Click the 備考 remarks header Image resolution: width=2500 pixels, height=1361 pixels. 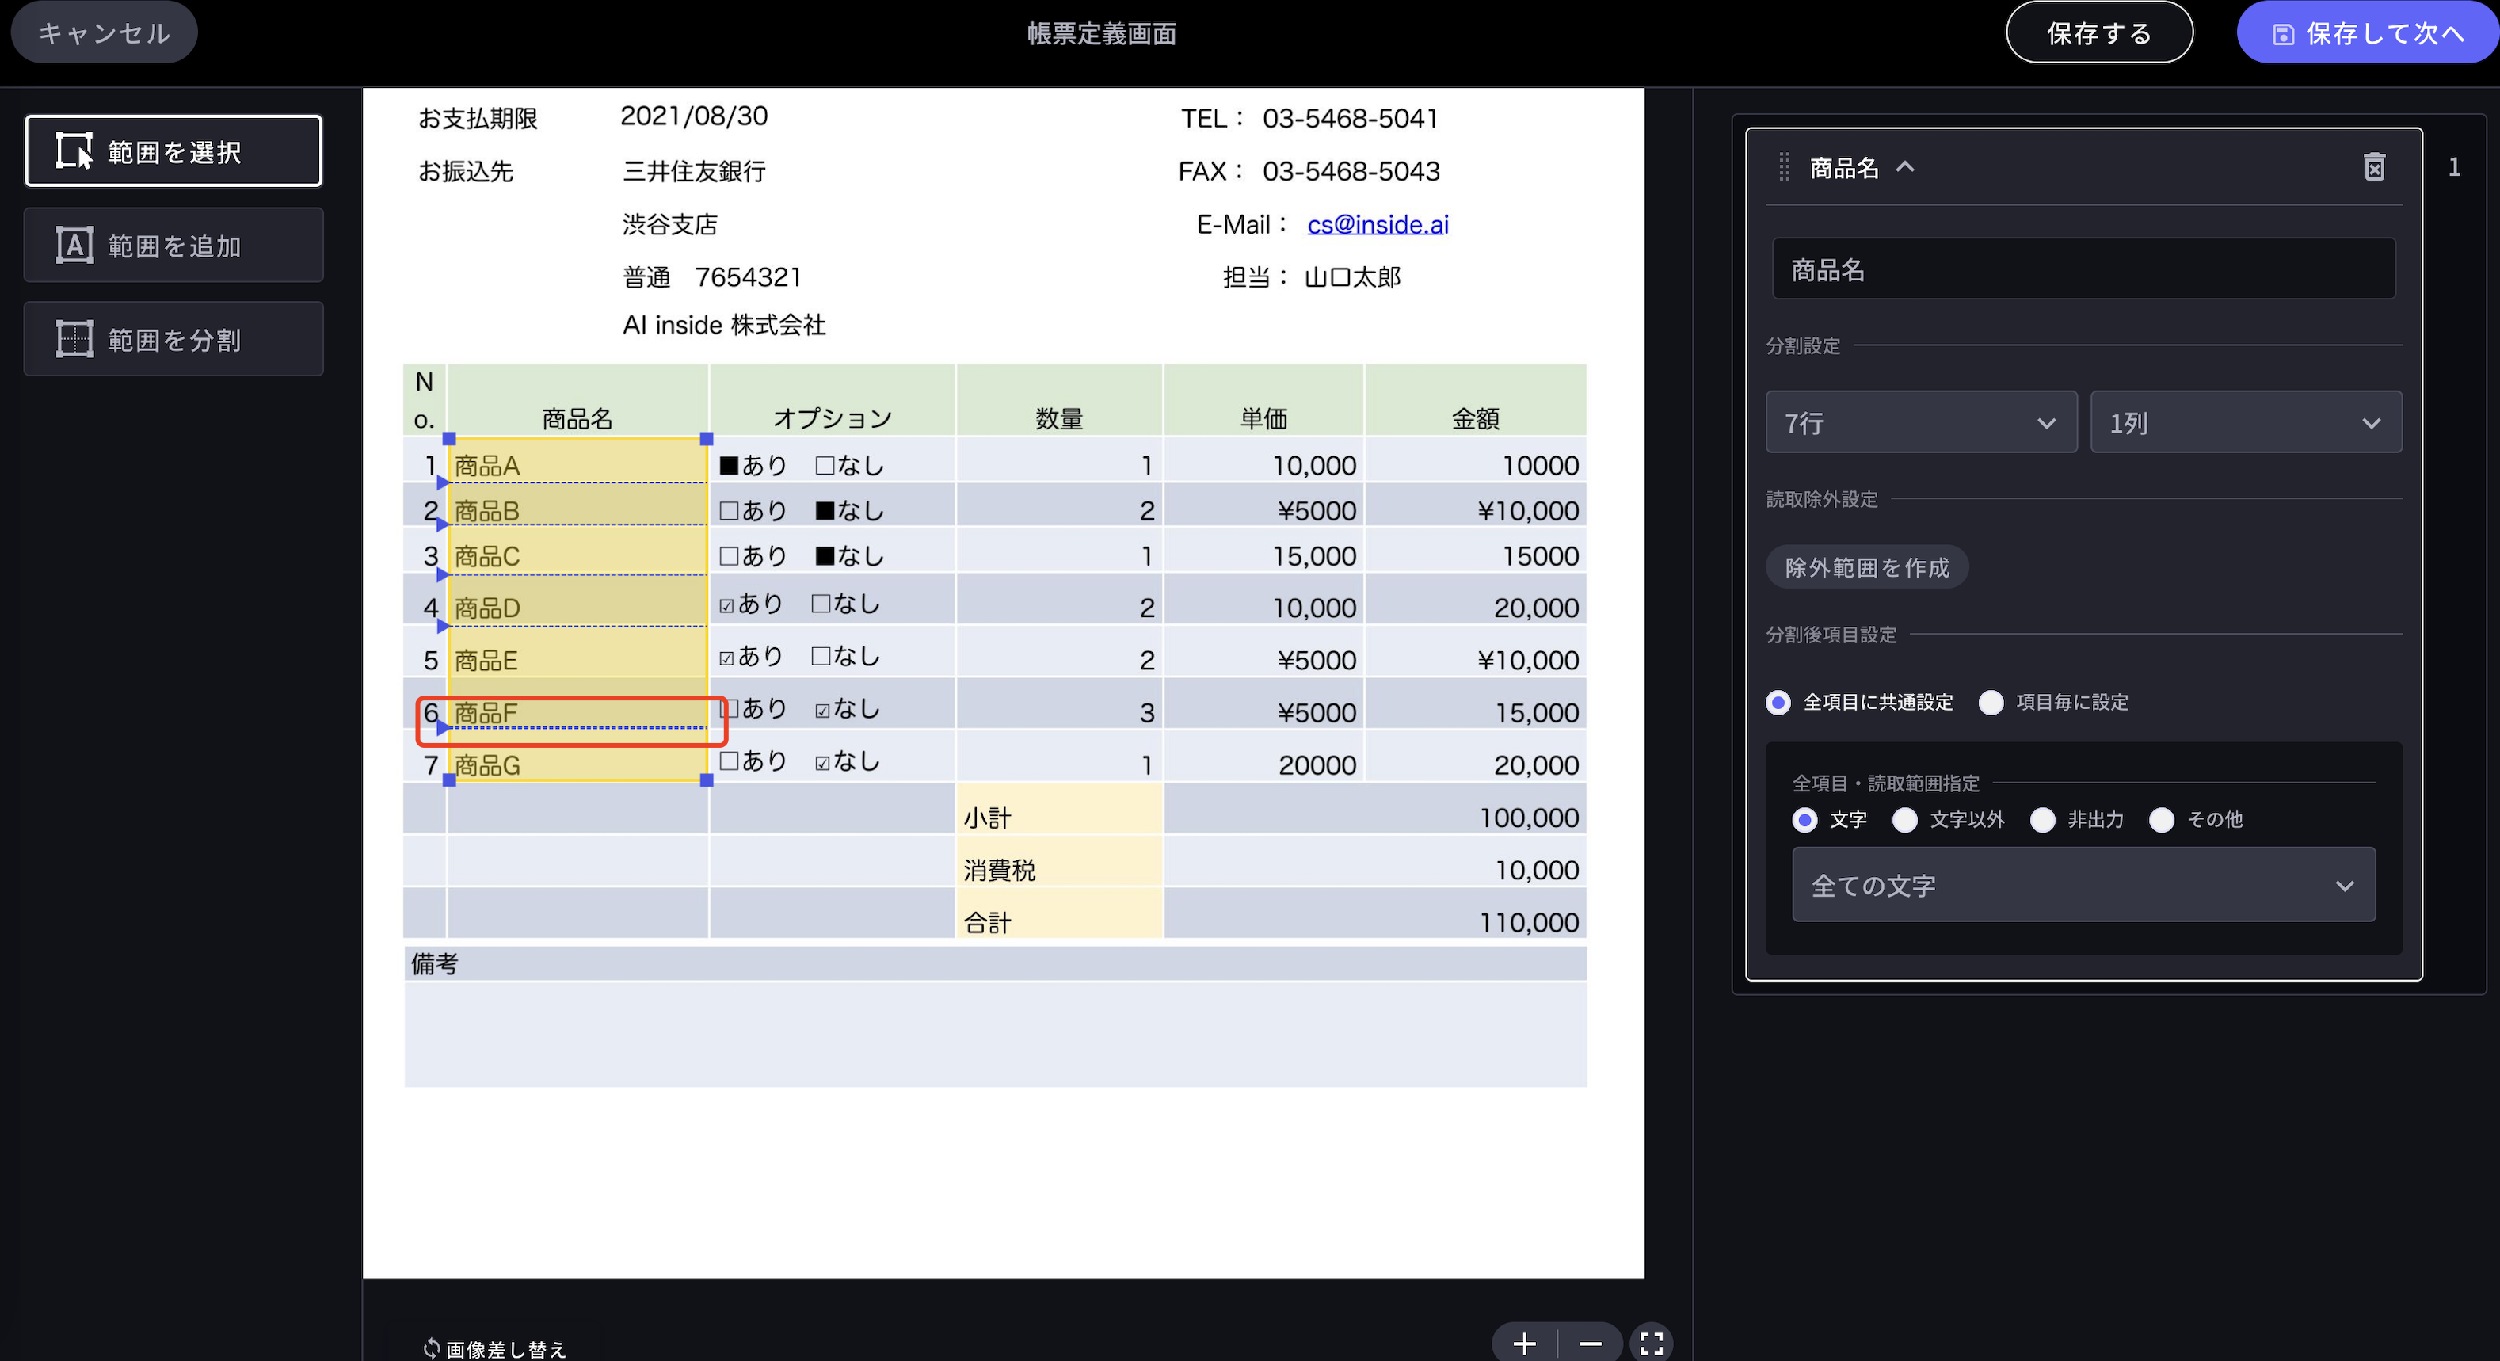pyautogui.click(x=995, y=963)
